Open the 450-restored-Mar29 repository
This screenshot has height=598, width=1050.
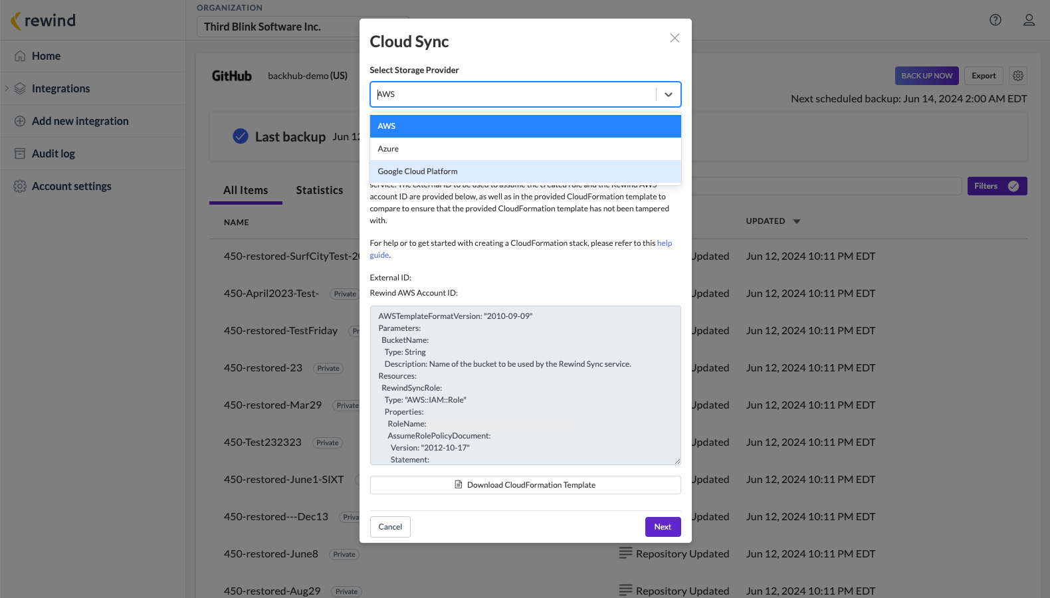pyautogui.click(x=272, y=405)
